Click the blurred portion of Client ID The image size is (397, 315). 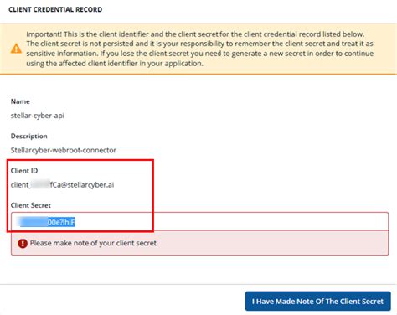click(40, 185)
